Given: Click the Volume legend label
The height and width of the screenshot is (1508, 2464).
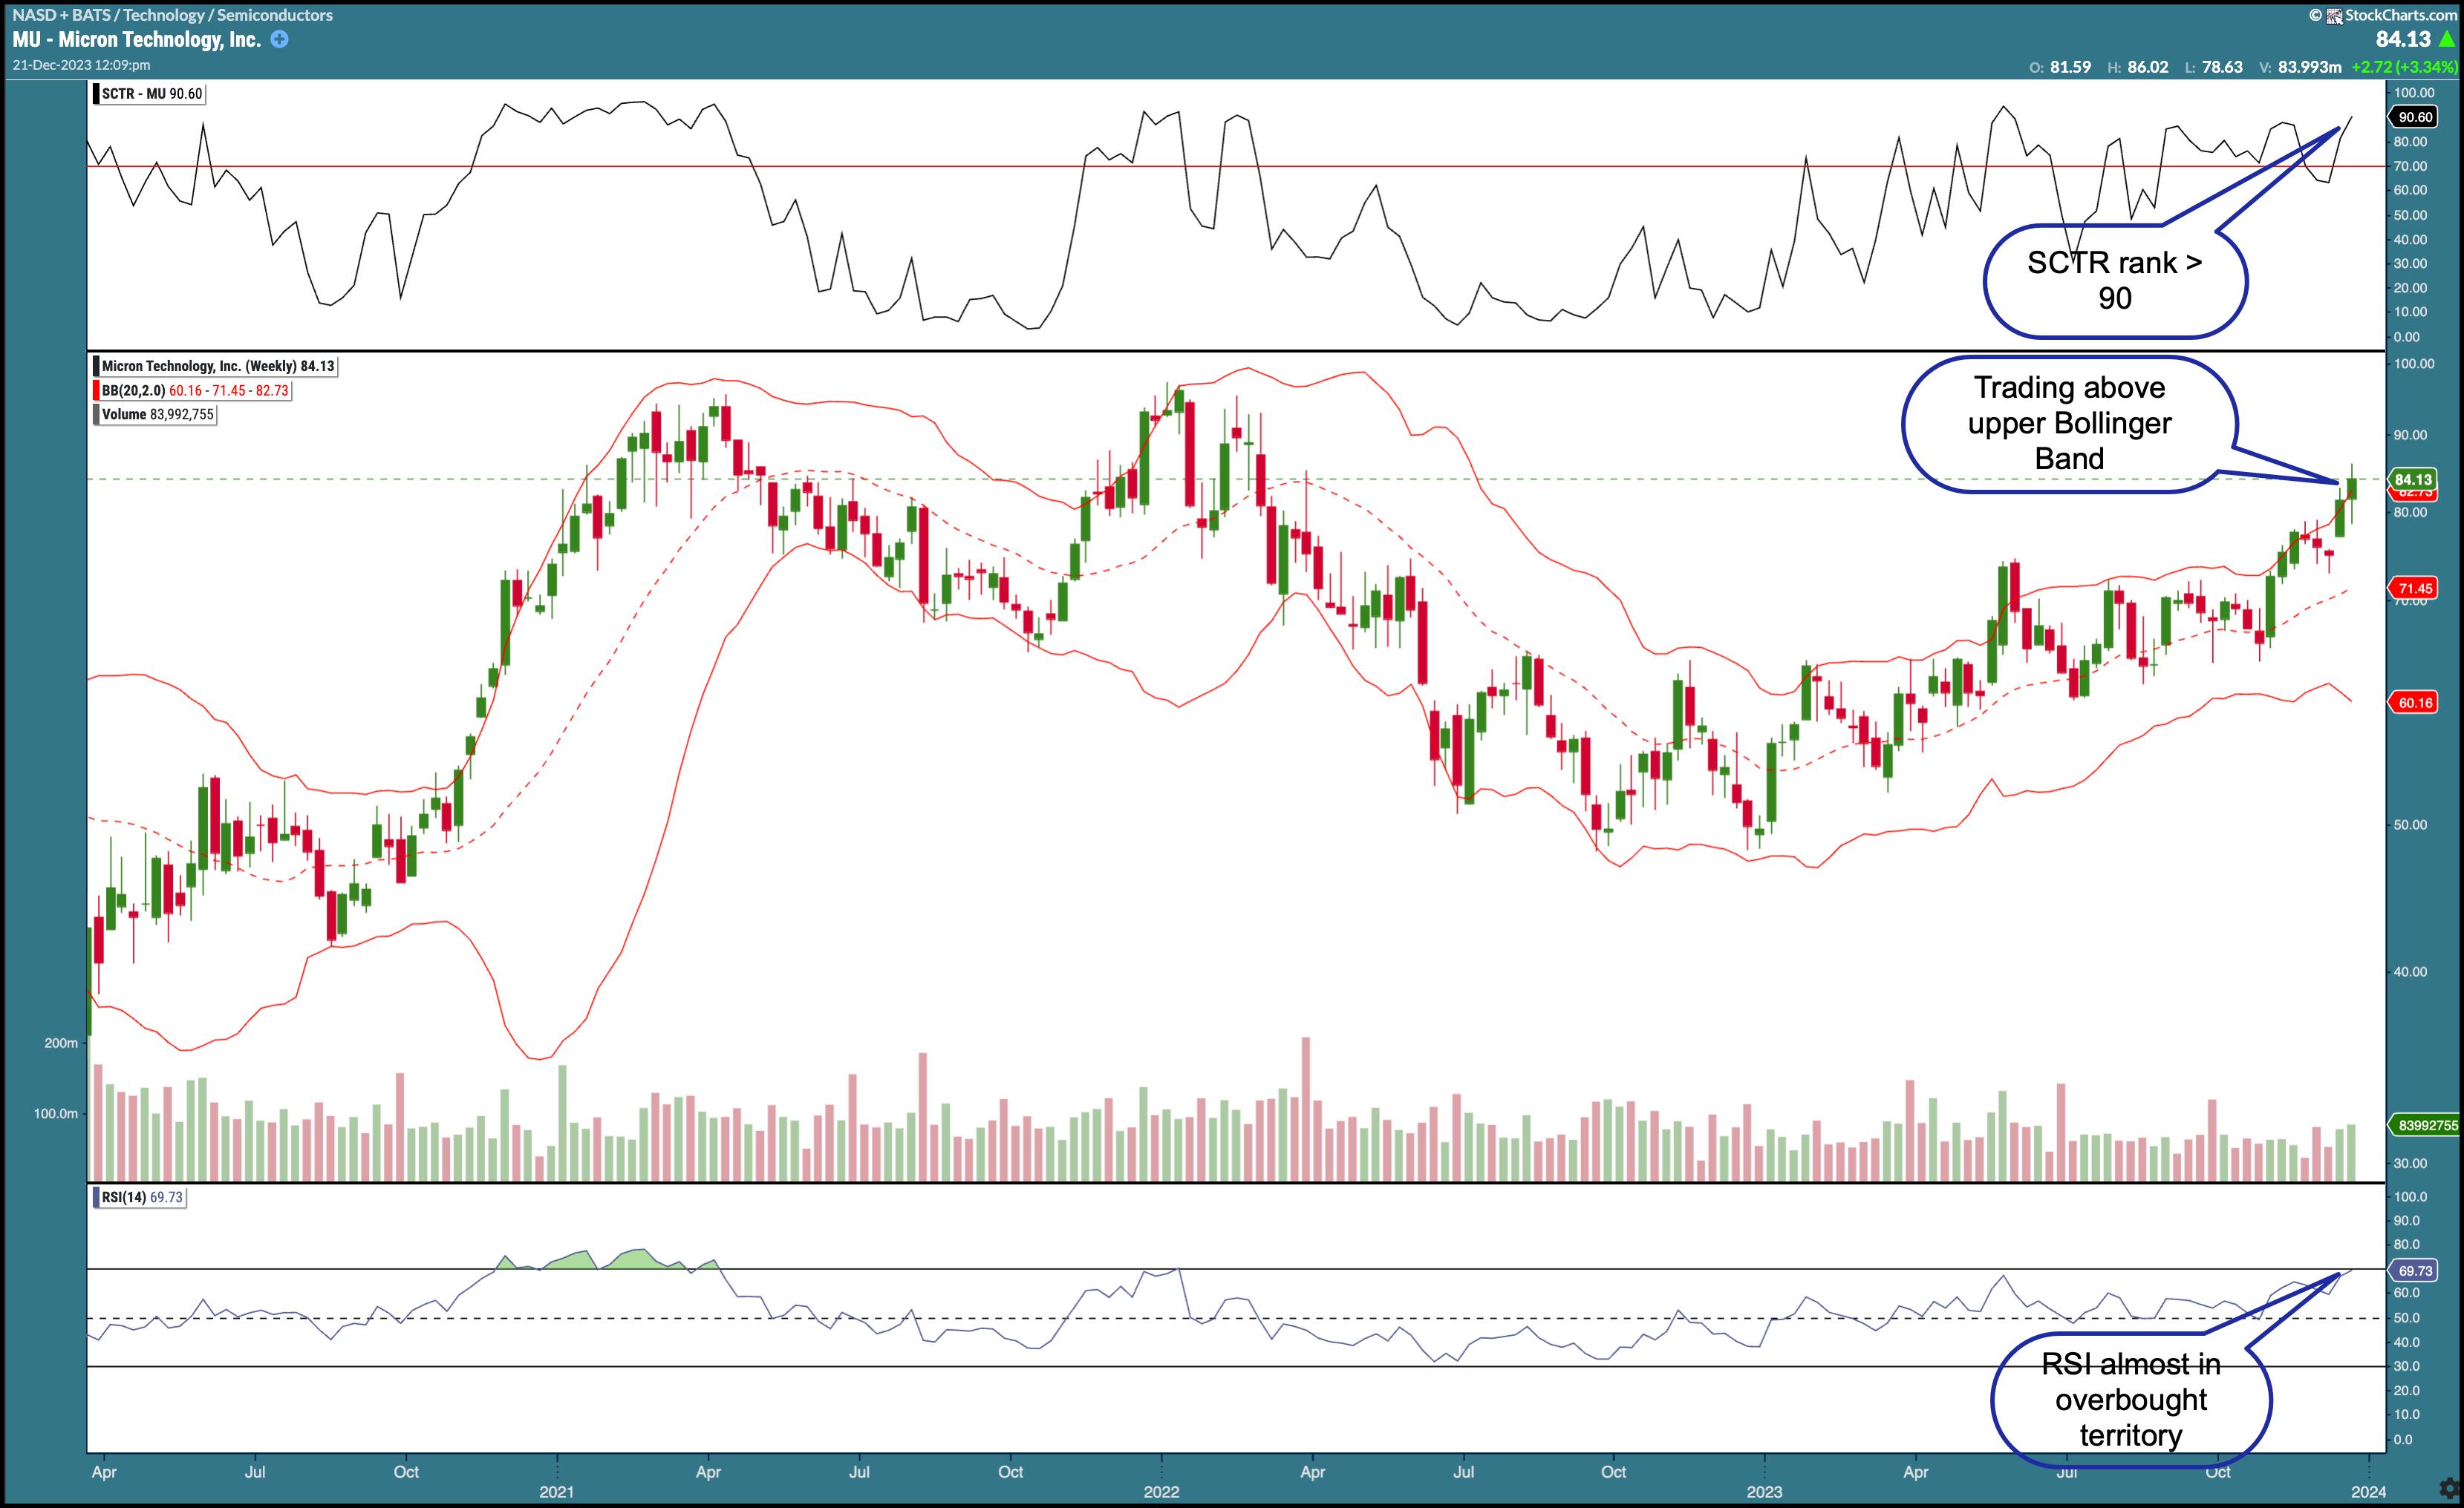Looking at the screenshot, I should tap(157, 415).
